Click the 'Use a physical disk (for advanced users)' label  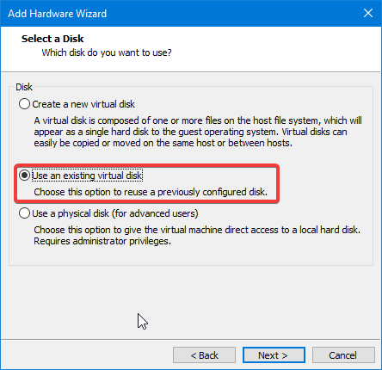[x=115, y=213]
